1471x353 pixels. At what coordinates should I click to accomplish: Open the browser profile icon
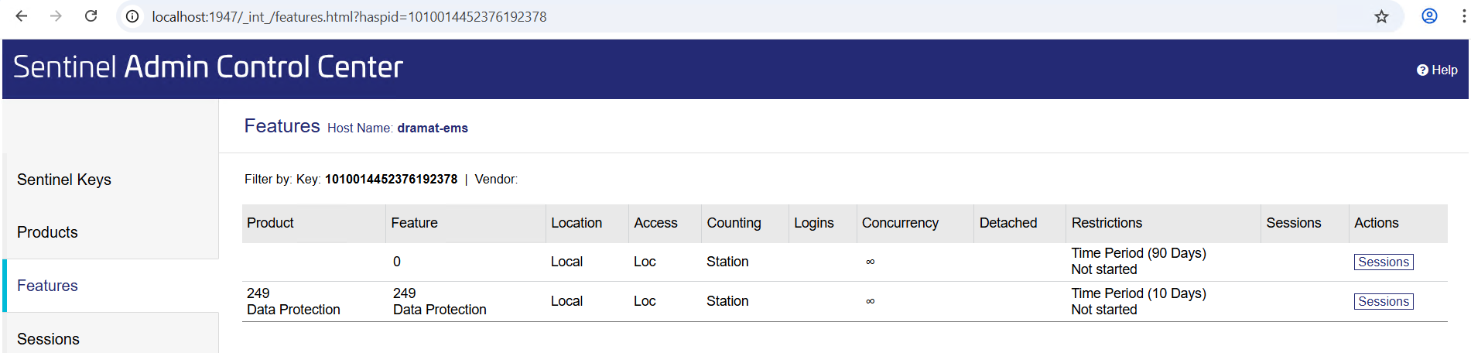1429,16
